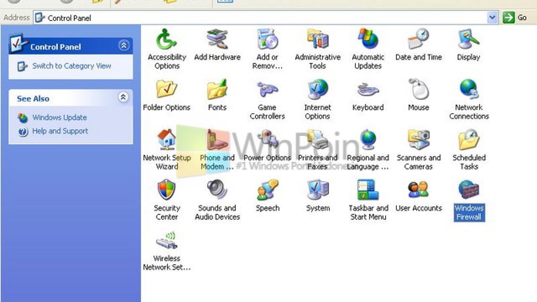Screen dimensions: 537x302
Task: Click Switch to Category View link
Action: tap(71, 66)
